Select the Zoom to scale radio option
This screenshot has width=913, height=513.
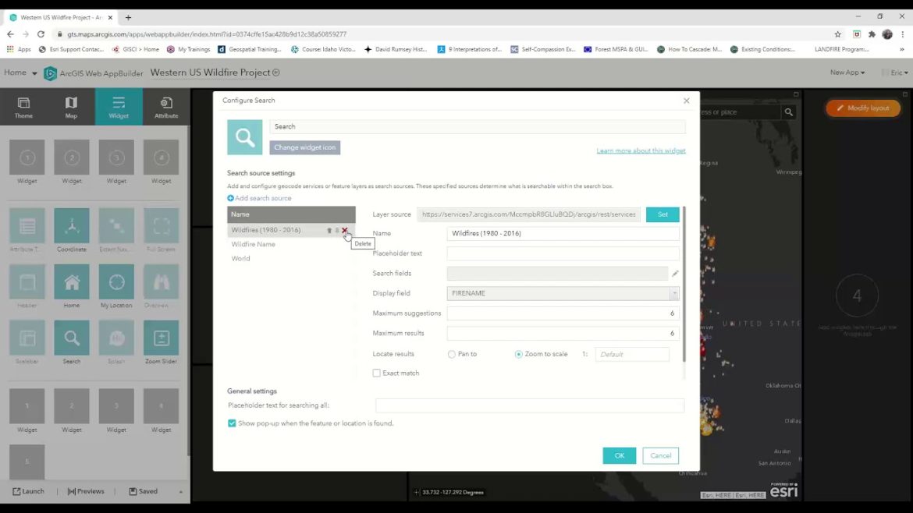(x=519, y=354)
